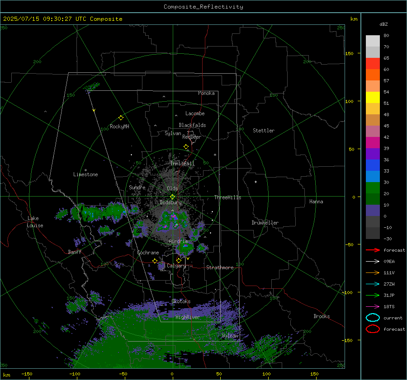
Task: Select the 42 dBZ magenta color swatch
Action: click(373, 142)
